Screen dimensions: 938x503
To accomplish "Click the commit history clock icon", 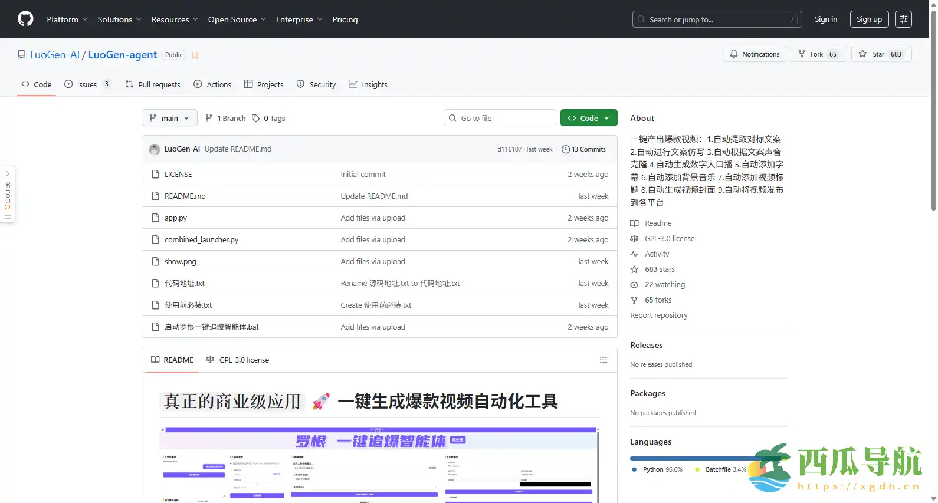I will tap(565, 149).
